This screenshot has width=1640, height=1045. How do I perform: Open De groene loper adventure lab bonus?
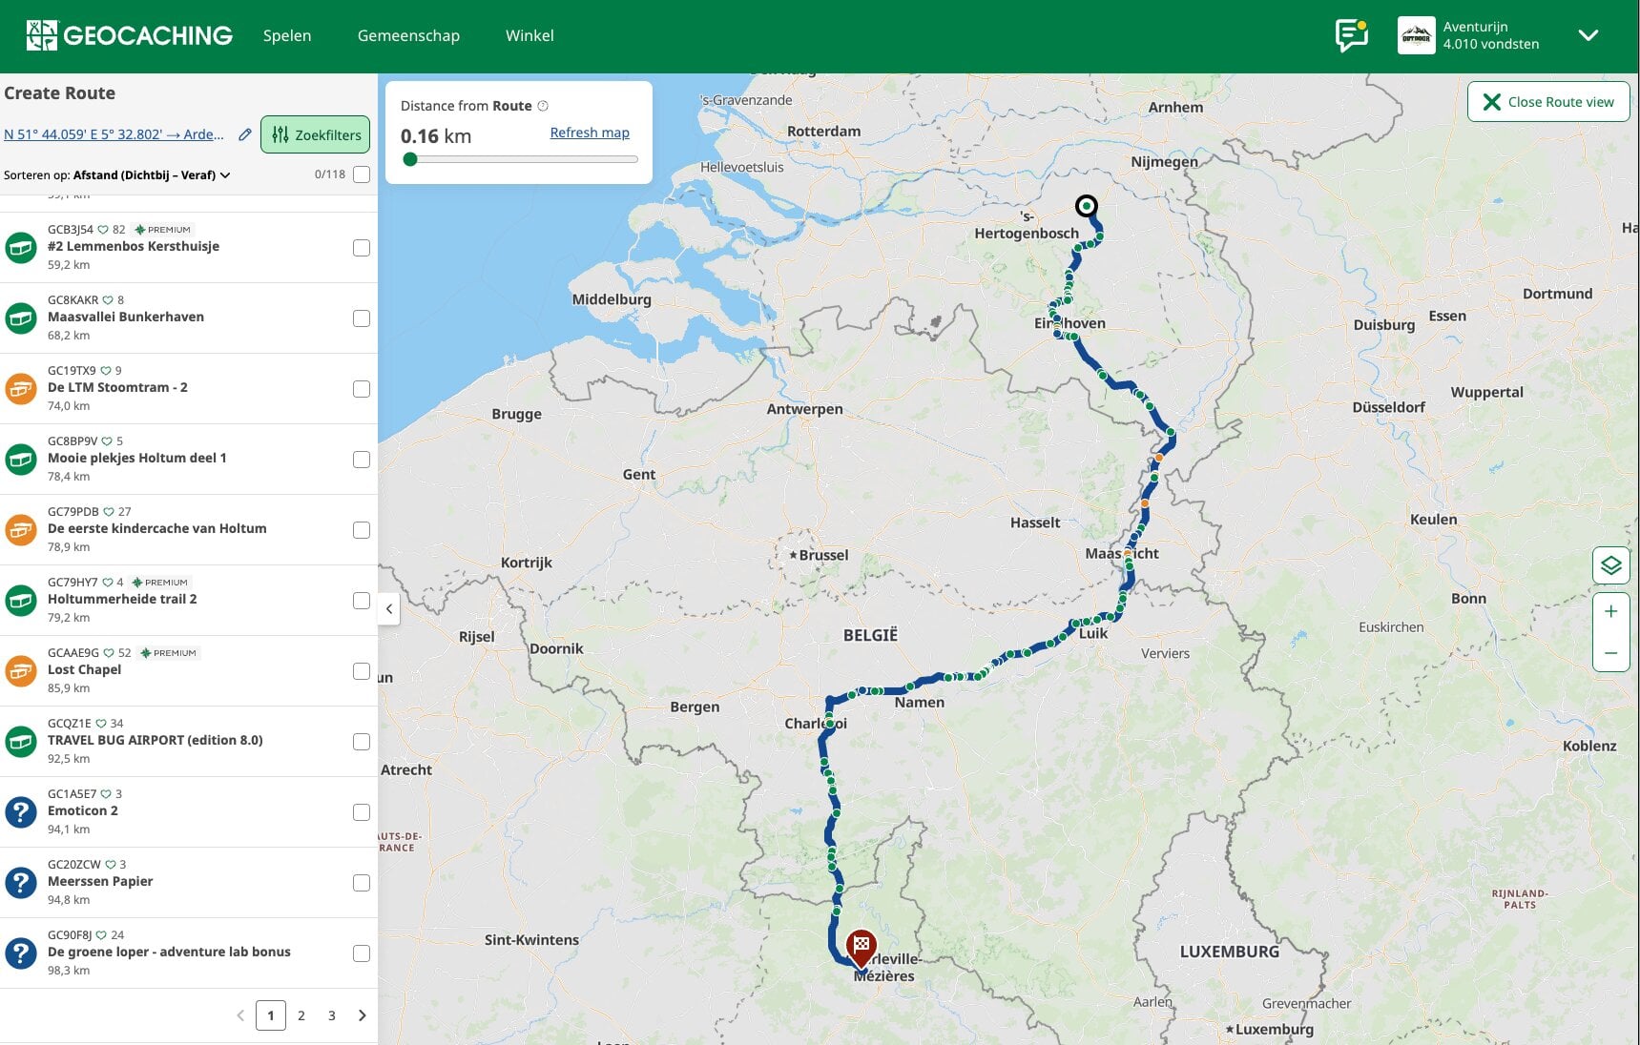click(169, 952)
